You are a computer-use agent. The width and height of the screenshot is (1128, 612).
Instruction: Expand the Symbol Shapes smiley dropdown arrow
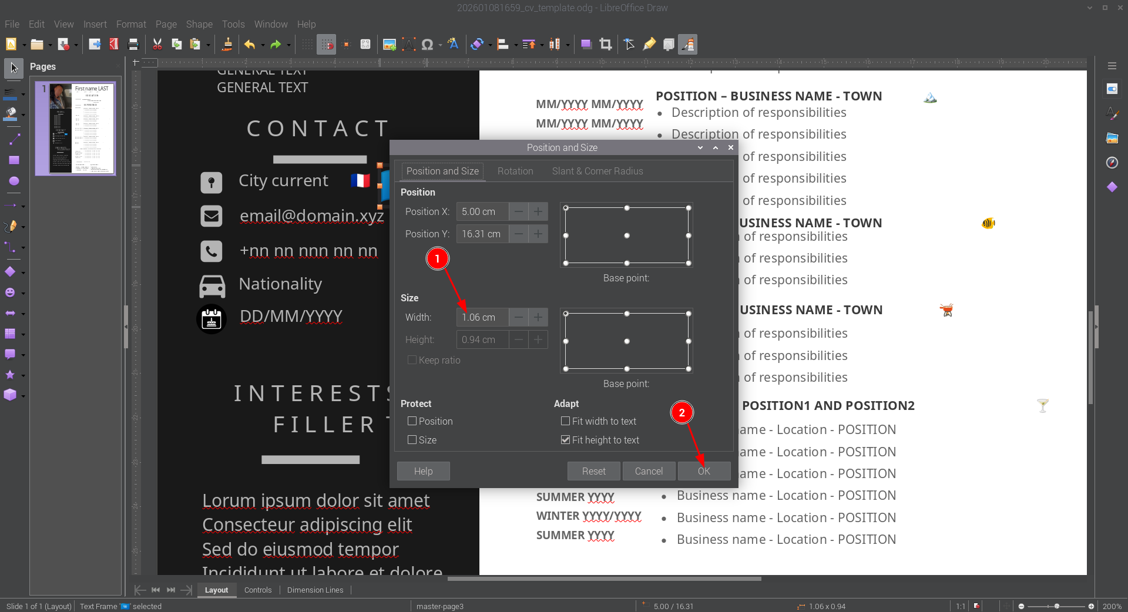tap(23, 293)
